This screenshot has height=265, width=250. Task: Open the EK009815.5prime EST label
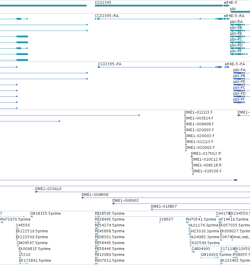34,249
